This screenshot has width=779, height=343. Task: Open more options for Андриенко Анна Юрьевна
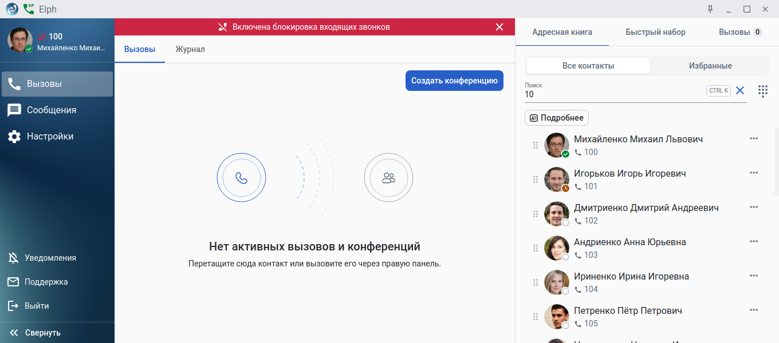click(754, 241)
